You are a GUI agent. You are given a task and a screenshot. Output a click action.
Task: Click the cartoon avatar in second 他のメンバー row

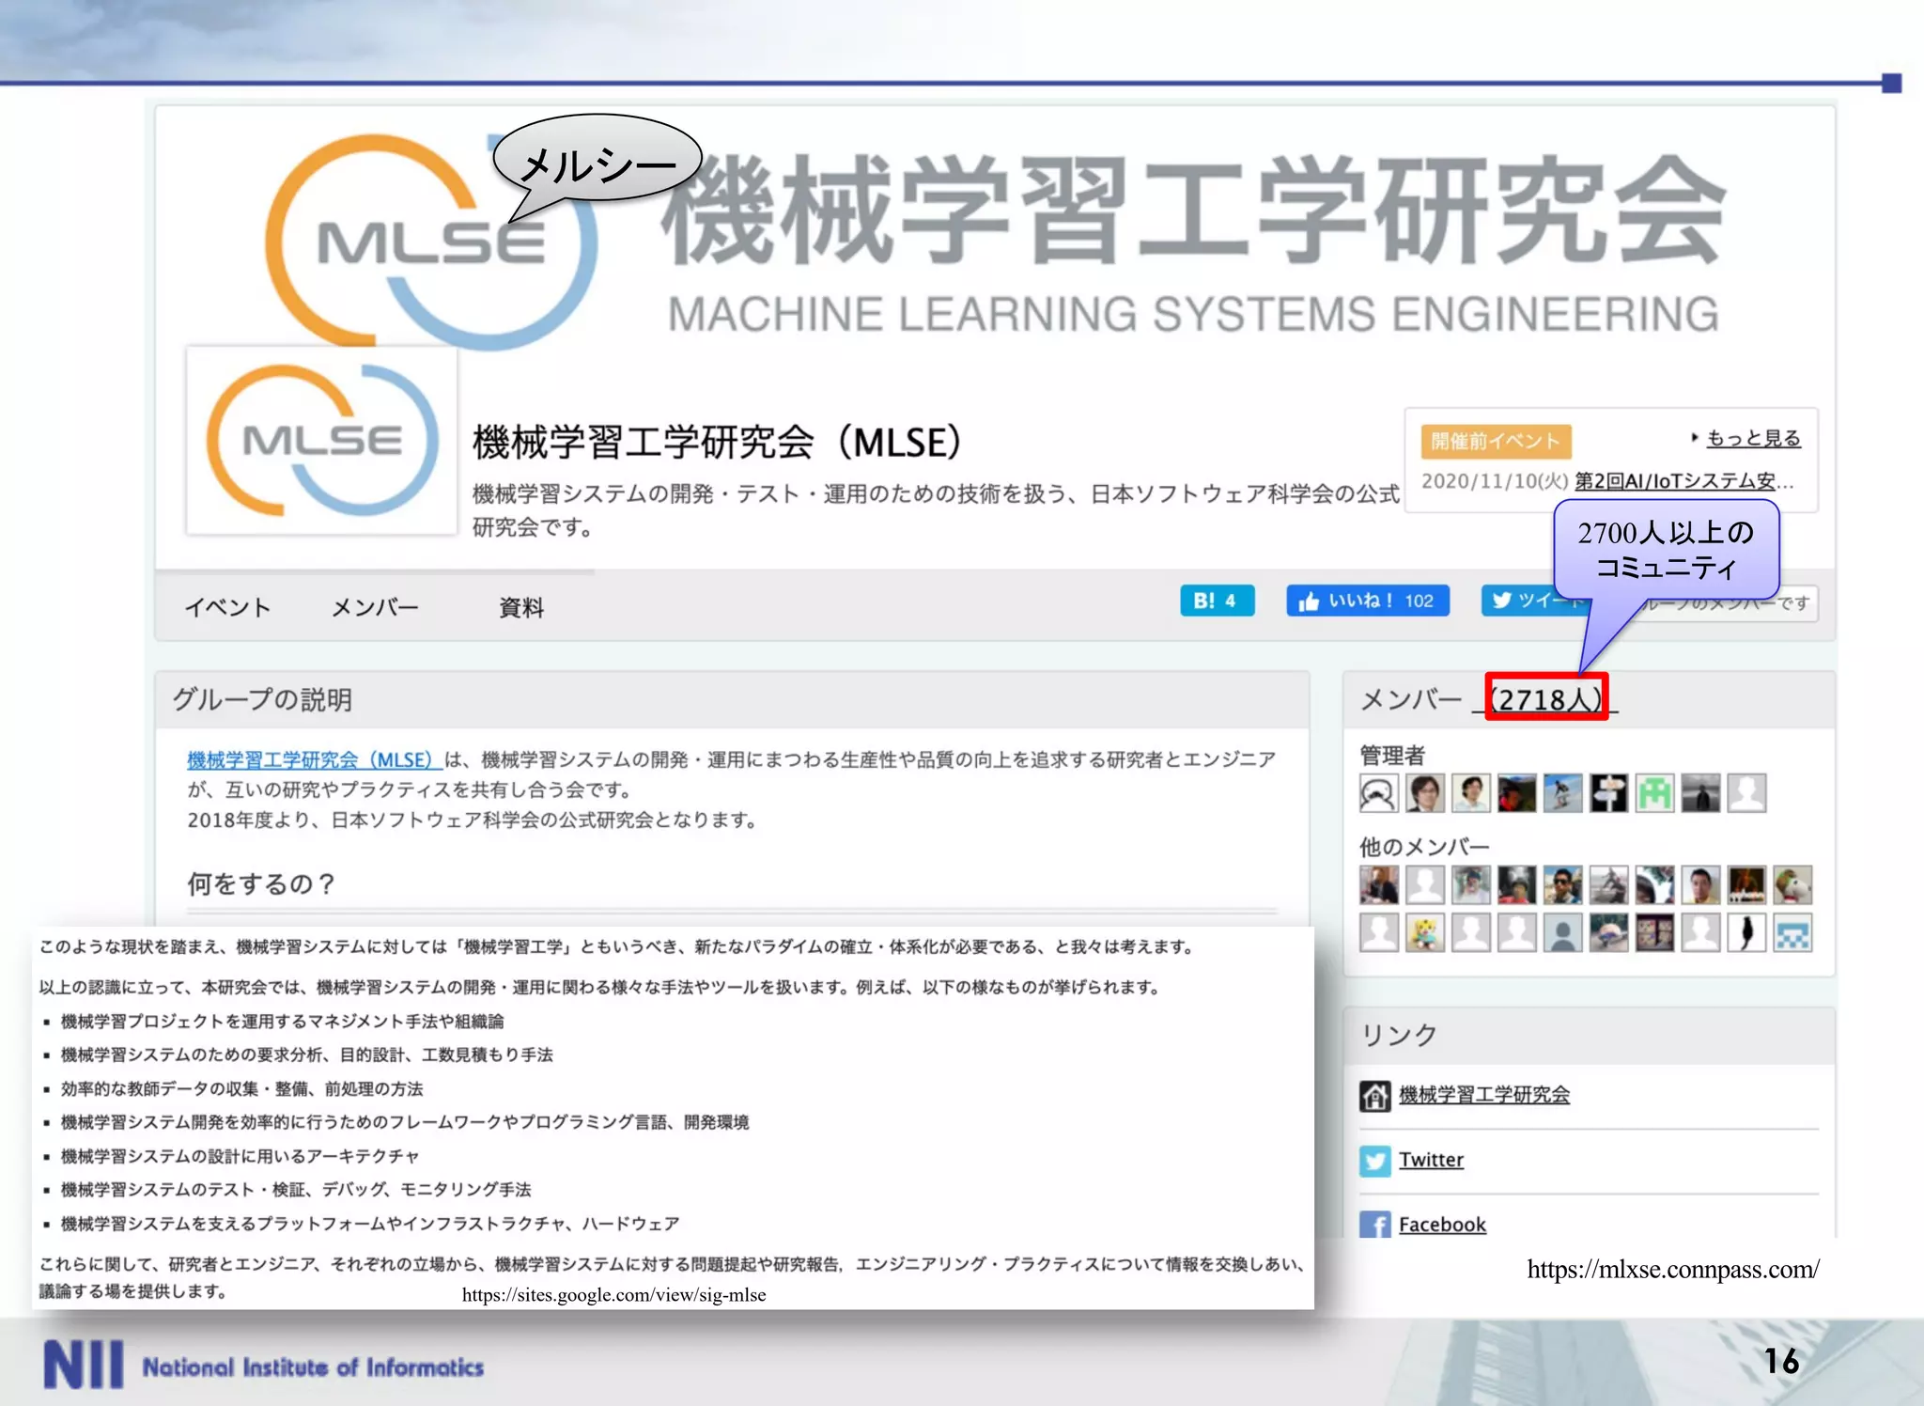point(1424,933)
